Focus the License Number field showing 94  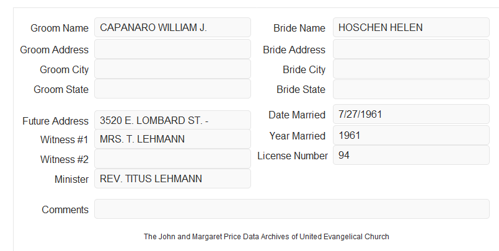[x=411, y=155]
